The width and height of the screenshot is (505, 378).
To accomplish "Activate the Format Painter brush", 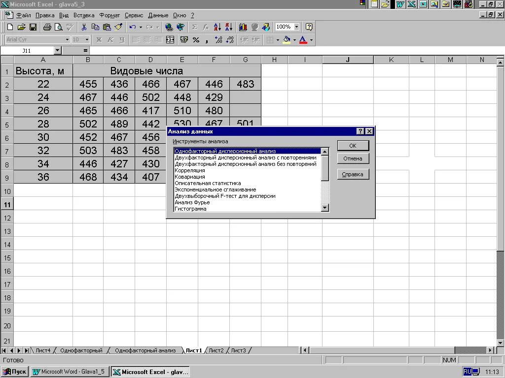I will (x=118, y=27).
